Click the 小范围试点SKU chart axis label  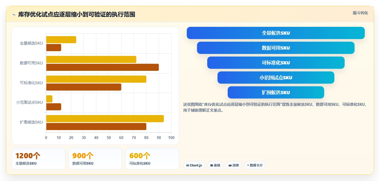click(30, 102)
